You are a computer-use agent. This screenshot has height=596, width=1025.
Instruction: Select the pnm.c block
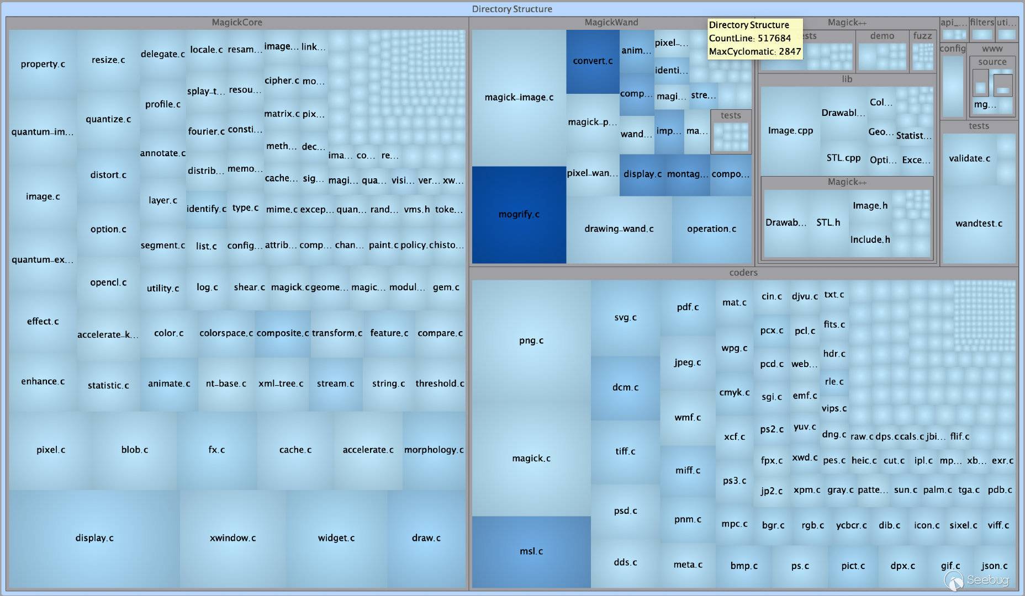coord(688,520)
